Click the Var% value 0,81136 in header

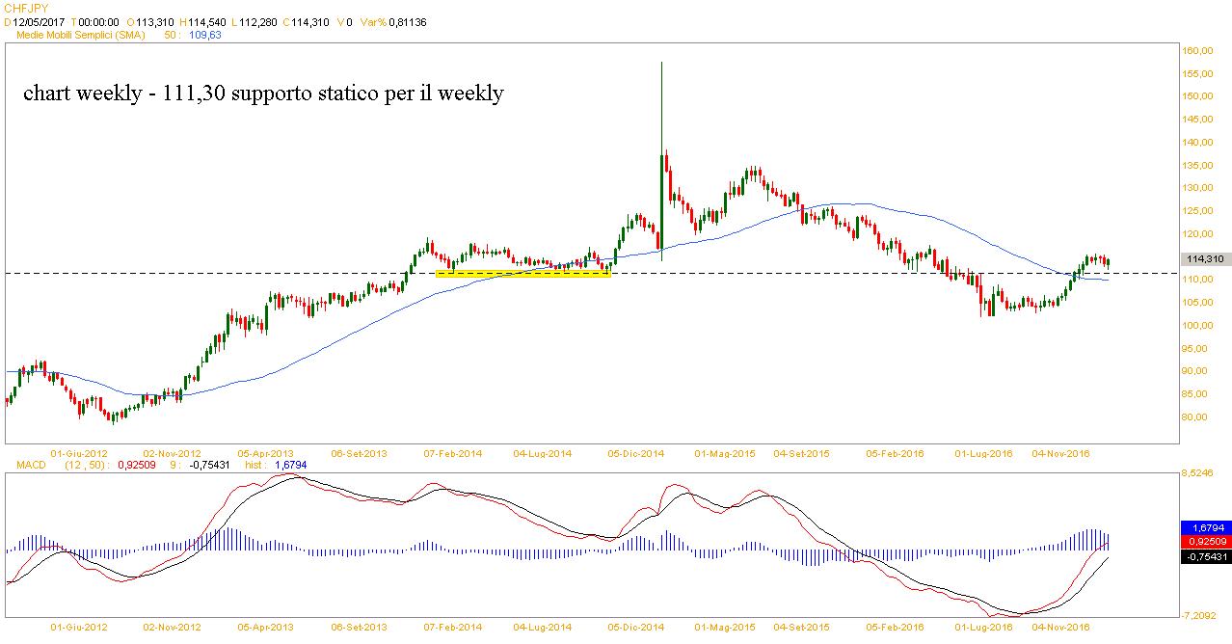coord(407,21)
